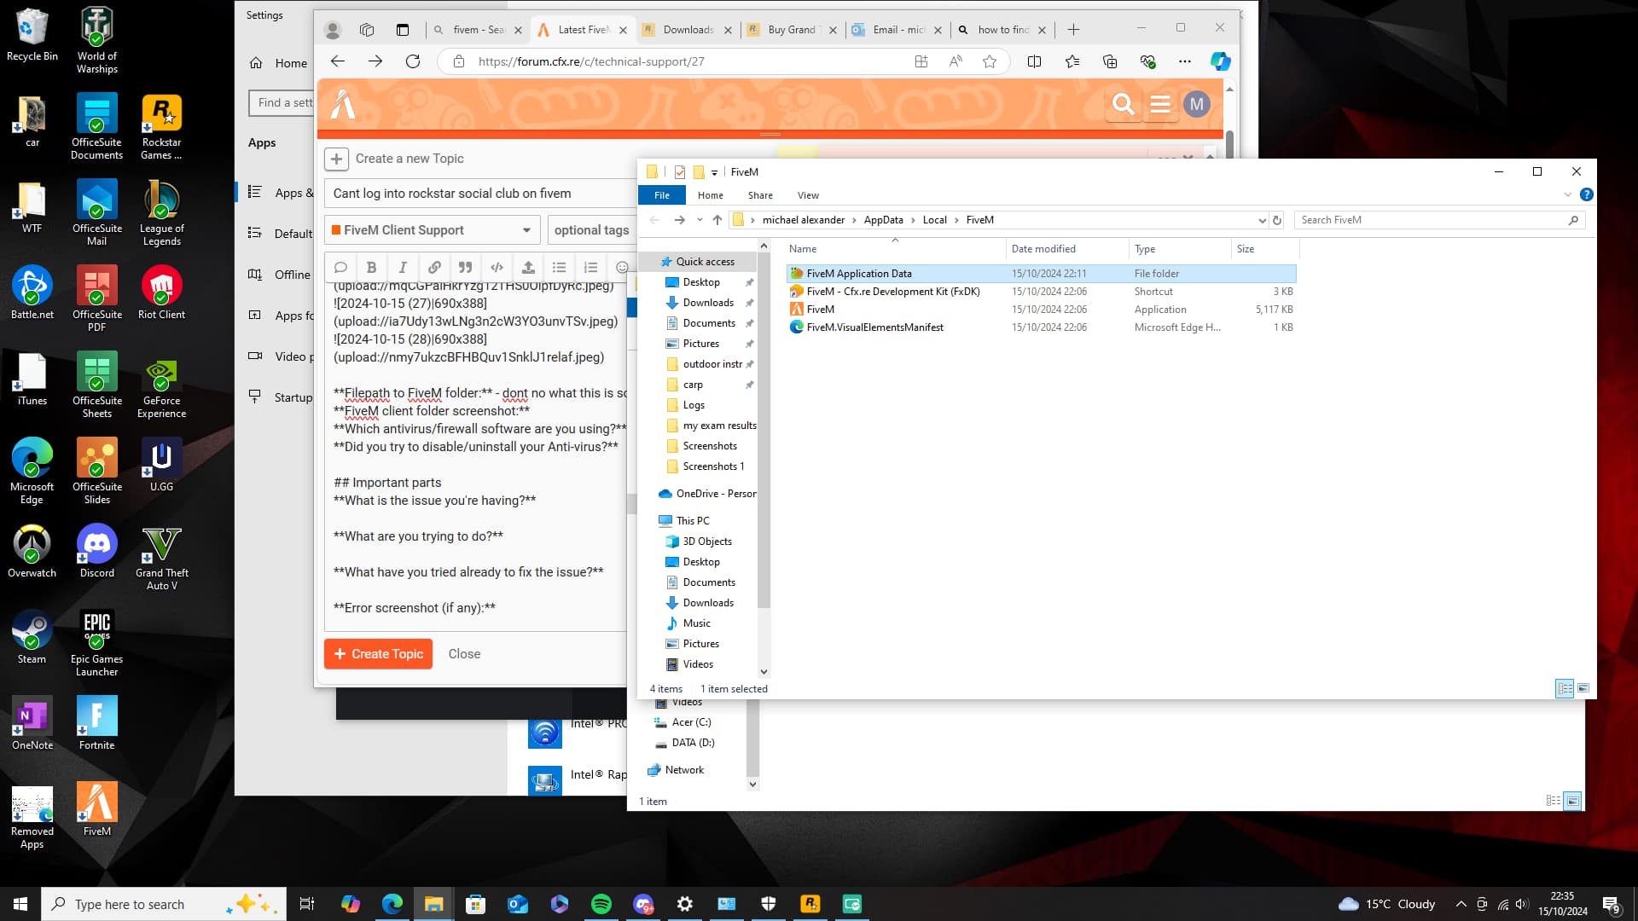Image resolution: width=1638 pixels, height=921 pixels.
Task: Add this page to Edge favorites star
Action: 990,61
